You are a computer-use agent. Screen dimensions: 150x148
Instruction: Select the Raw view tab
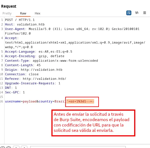tap(23, 13)
